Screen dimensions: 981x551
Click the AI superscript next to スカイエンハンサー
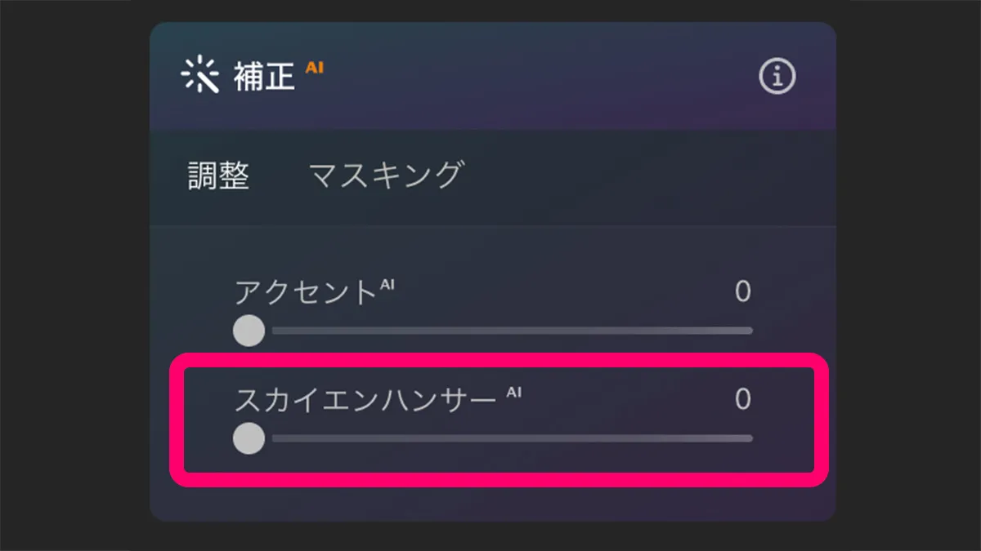click(513, 392)
